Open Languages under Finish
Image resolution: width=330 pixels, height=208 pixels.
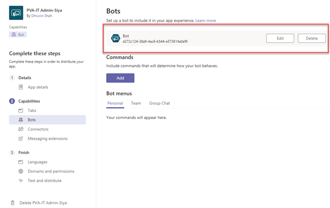(x=38, y=162)
